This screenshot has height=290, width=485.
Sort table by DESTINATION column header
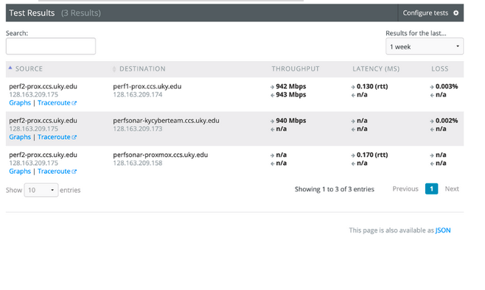click(142, 68)
